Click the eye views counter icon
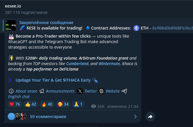193x127 pixels. click(94, 106)
